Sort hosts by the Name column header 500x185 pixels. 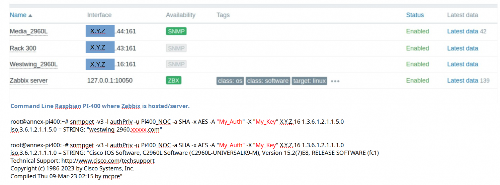click(21, 15)
